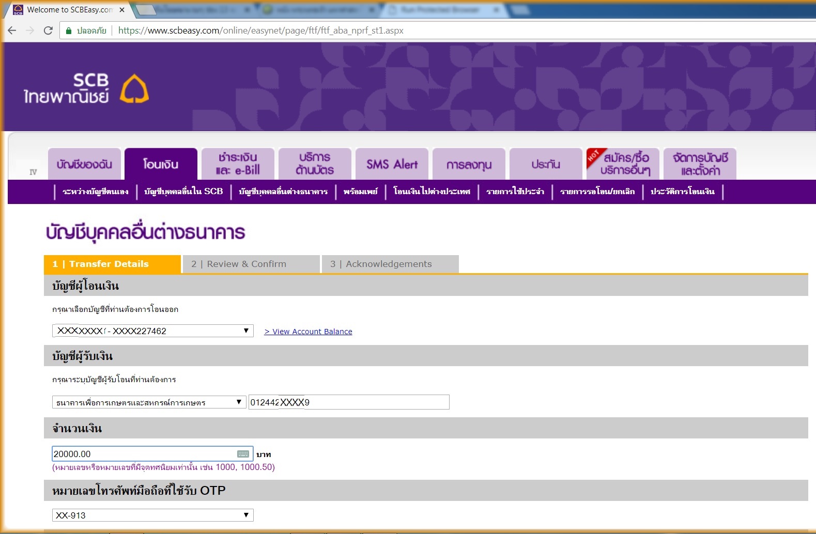Select the โอนเงิน main tab
Viewport: 816px width, 534px height.
pos(161,164)
